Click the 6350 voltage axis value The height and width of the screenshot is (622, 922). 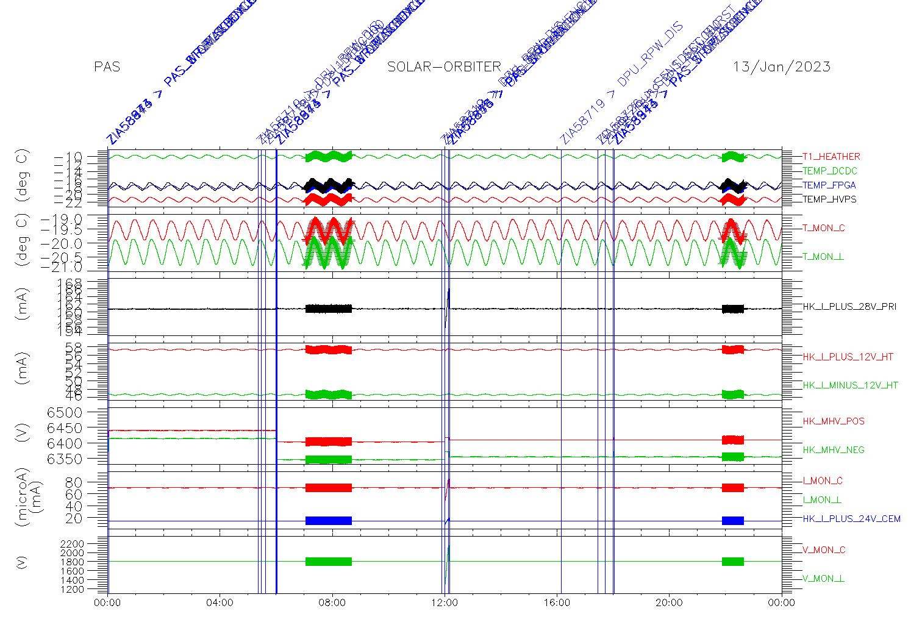[65, 458]
